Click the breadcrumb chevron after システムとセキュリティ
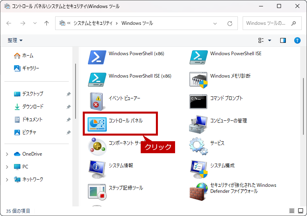307x216 pixels. coord(117,23)
